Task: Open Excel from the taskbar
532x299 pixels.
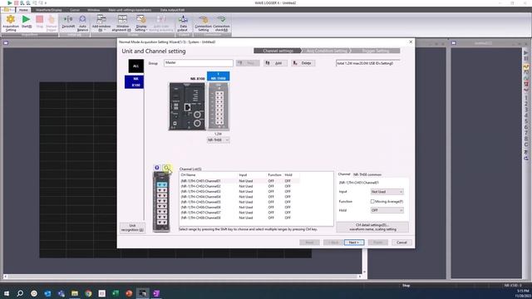Action: [116, 293]
